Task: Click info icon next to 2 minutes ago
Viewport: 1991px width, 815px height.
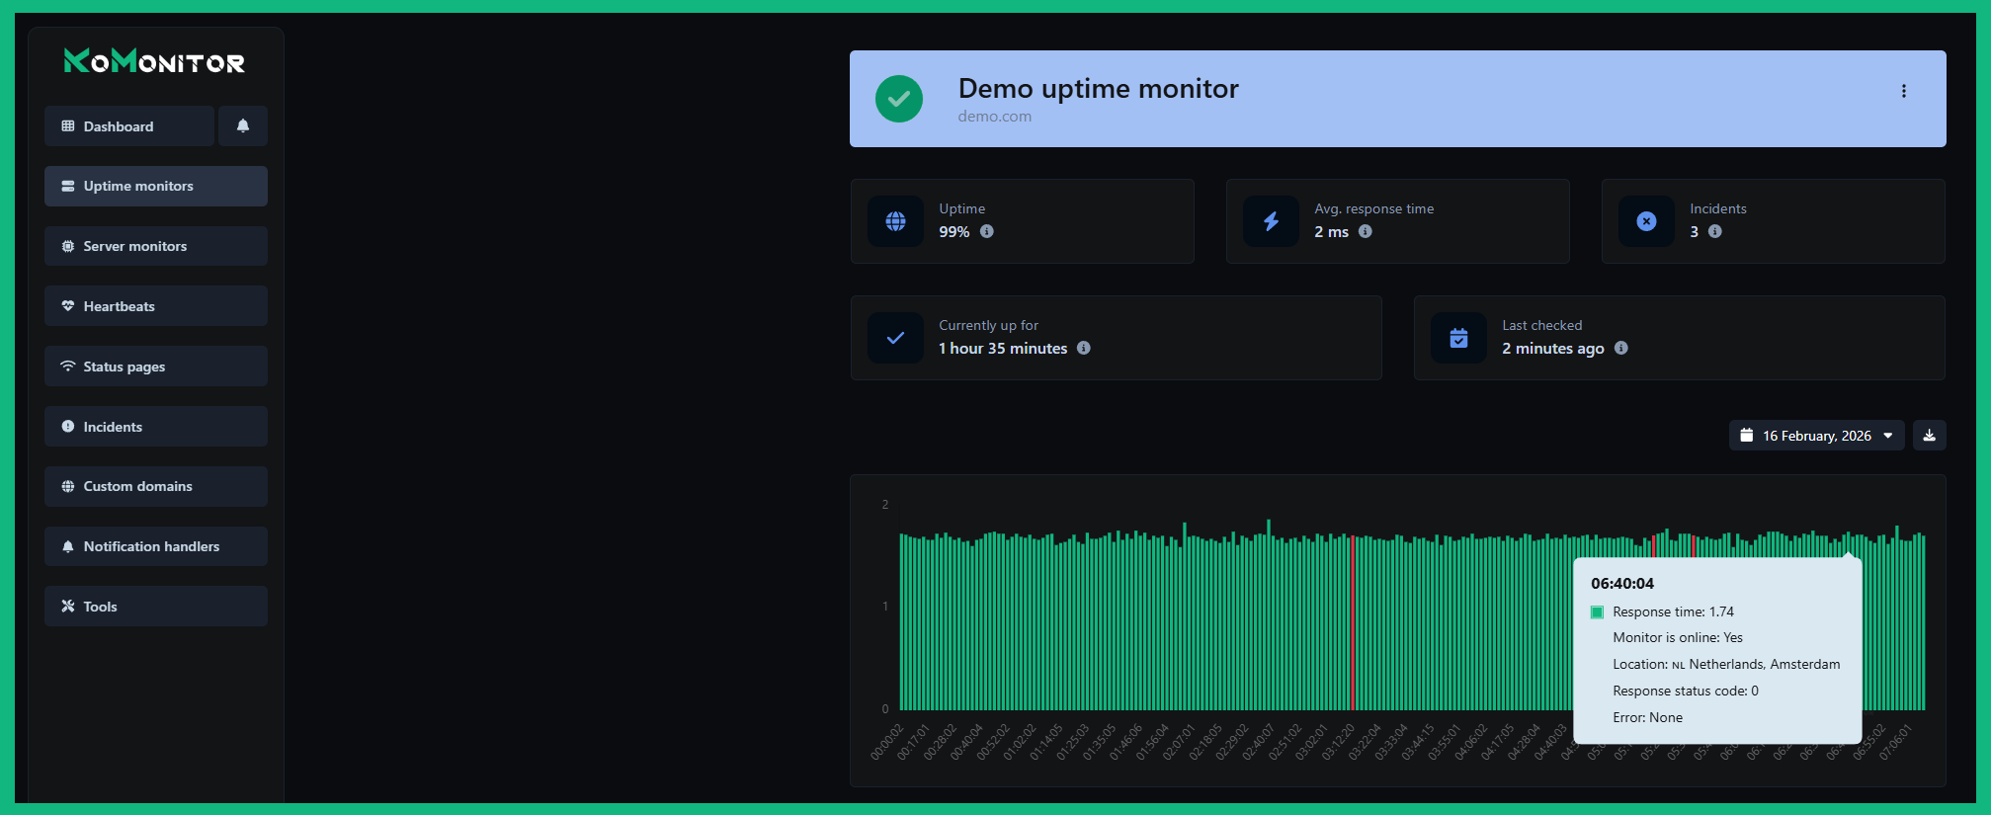Action: 1620,349
